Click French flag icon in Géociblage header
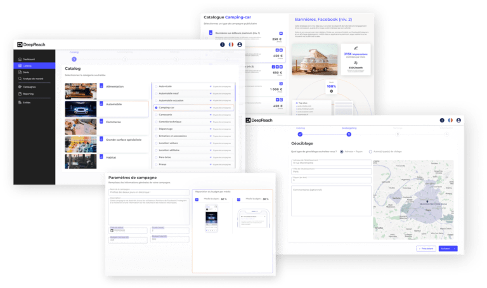 point(450,120)
